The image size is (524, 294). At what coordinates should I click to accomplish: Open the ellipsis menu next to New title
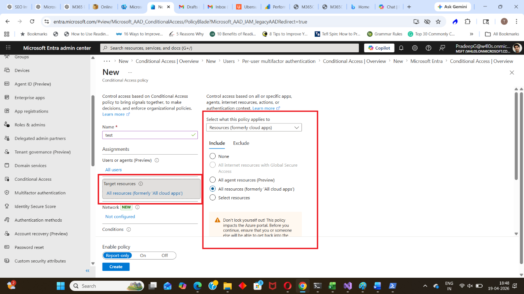click(x=130, y=72)
